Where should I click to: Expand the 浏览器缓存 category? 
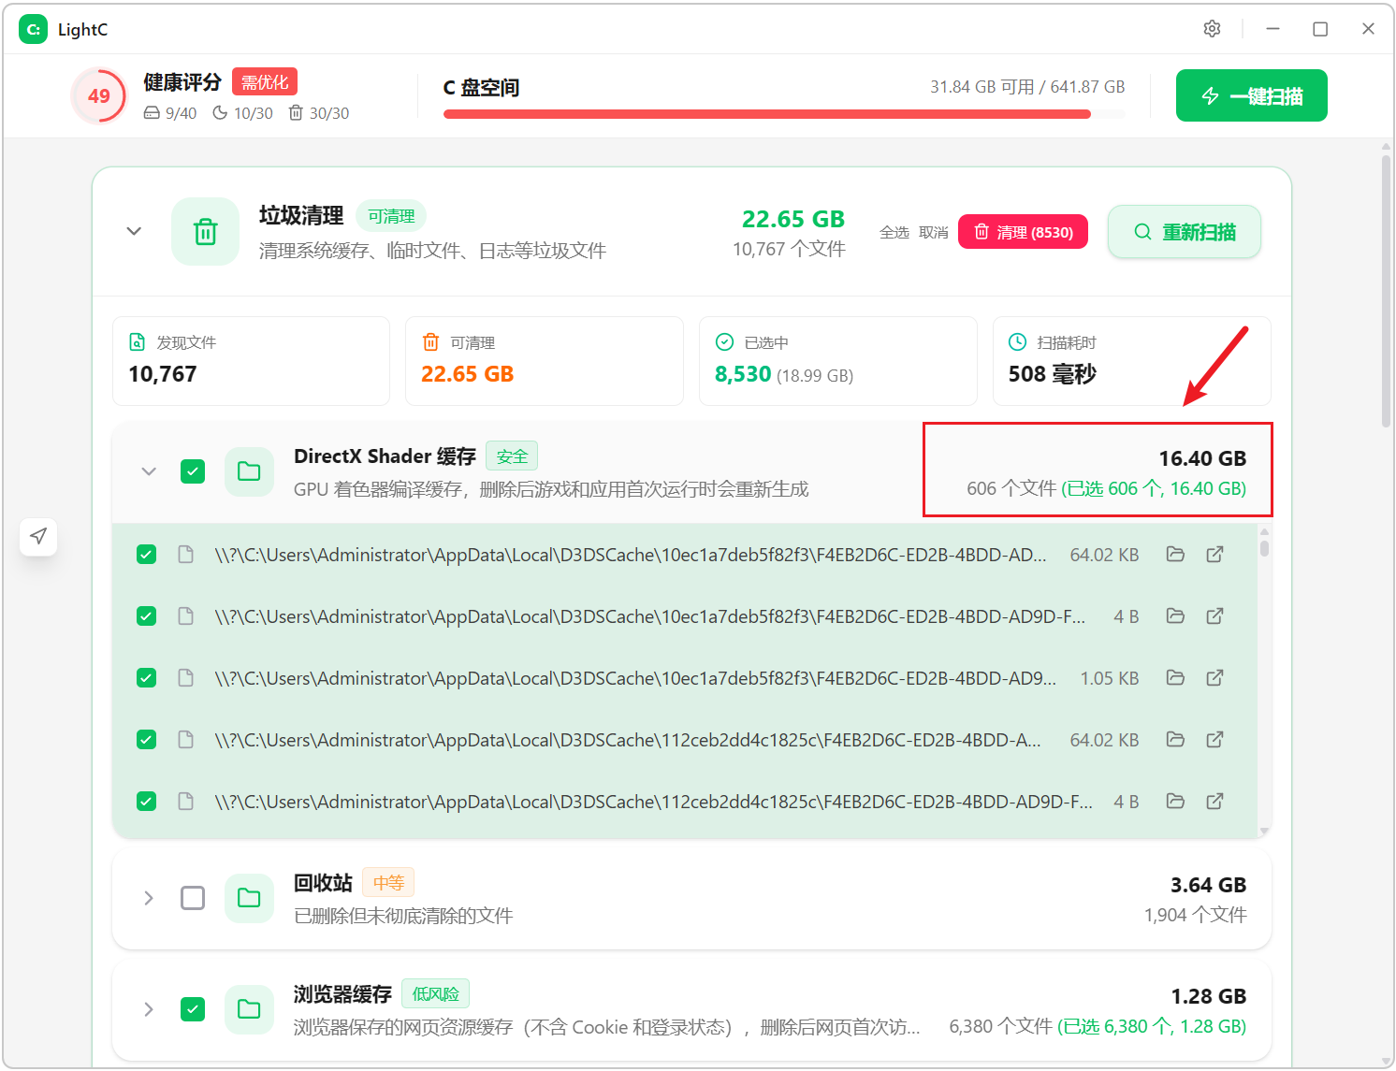(x=149, y=1009)
